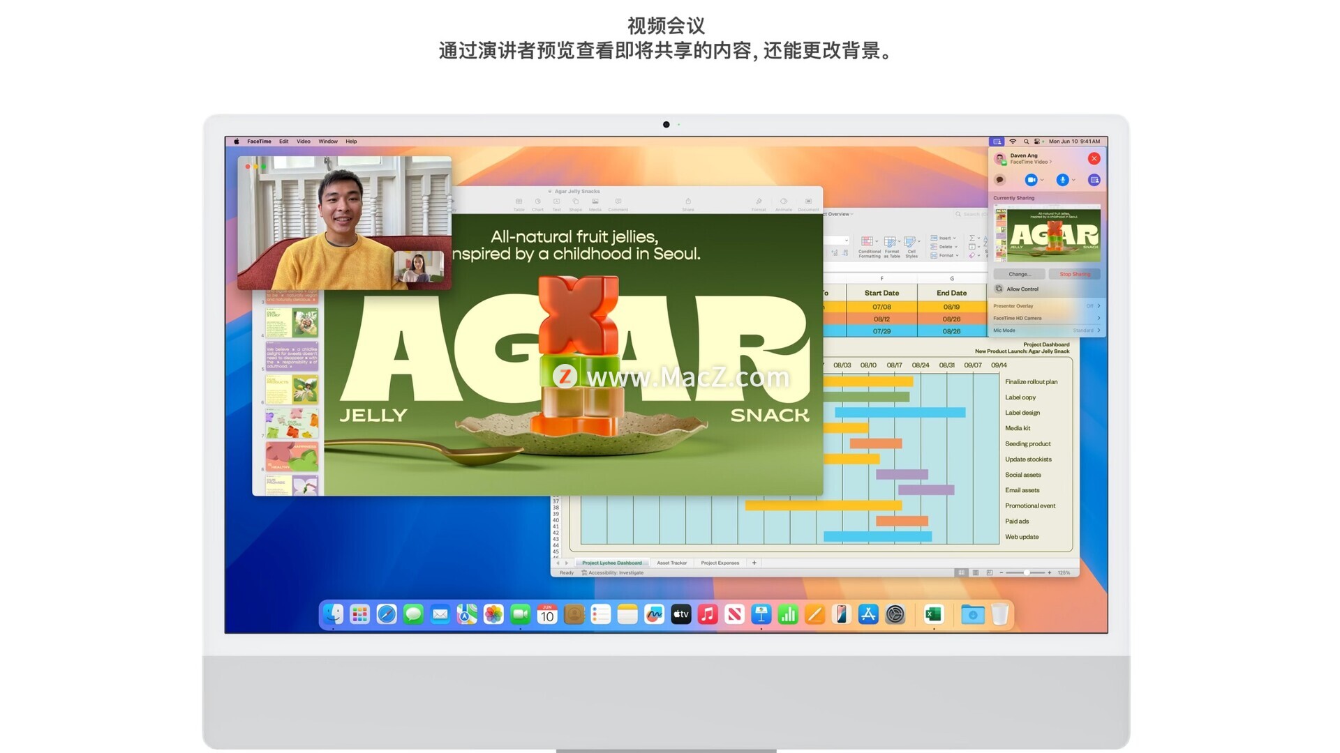Open FaceTime app from the Dock

click(x=520, y=614)
